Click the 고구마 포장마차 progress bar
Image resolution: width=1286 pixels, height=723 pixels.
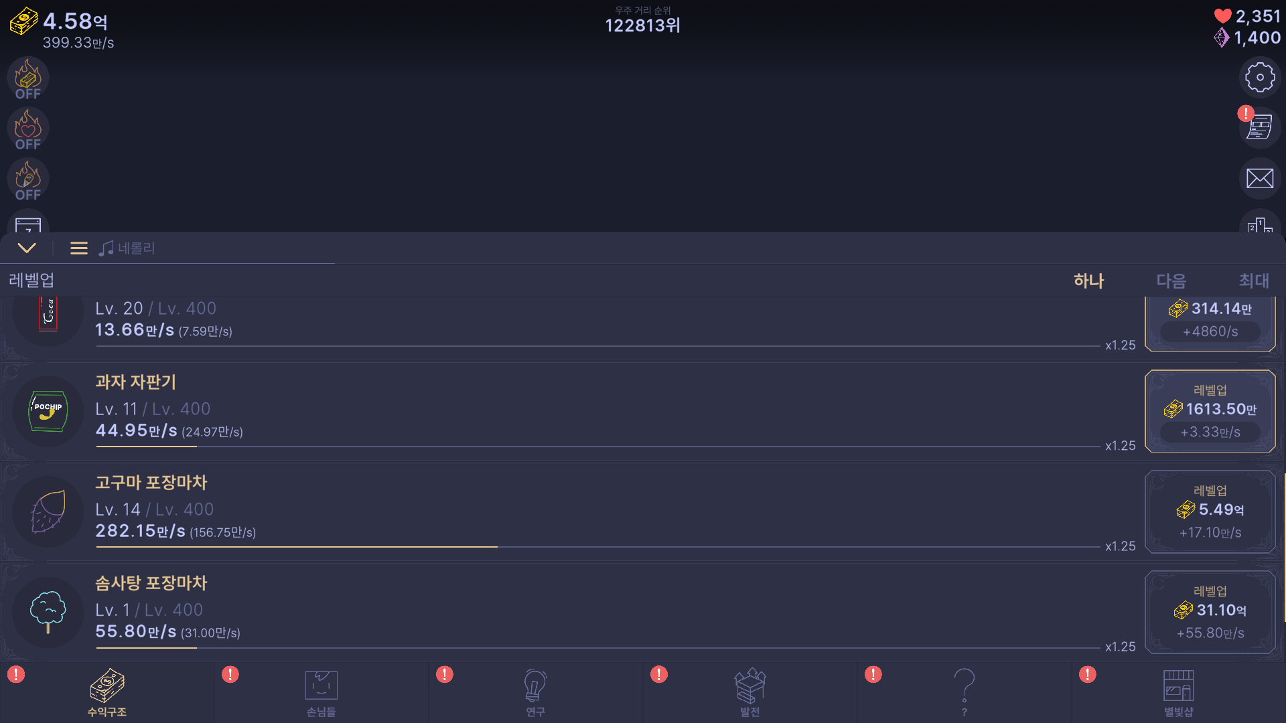click(597, 547)
